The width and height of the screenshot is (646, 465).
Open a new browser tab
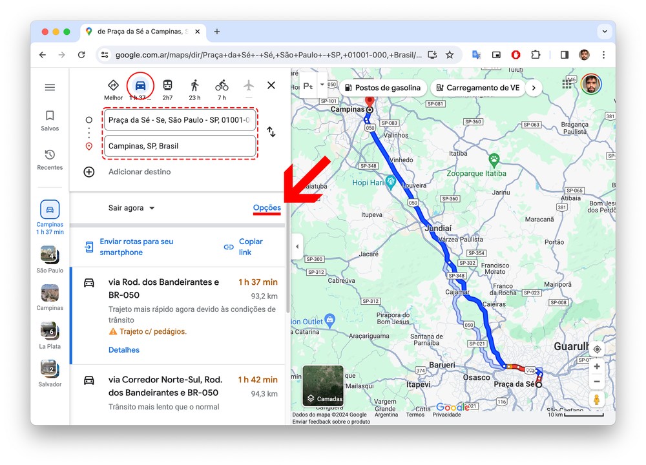[x=216, y=31]
